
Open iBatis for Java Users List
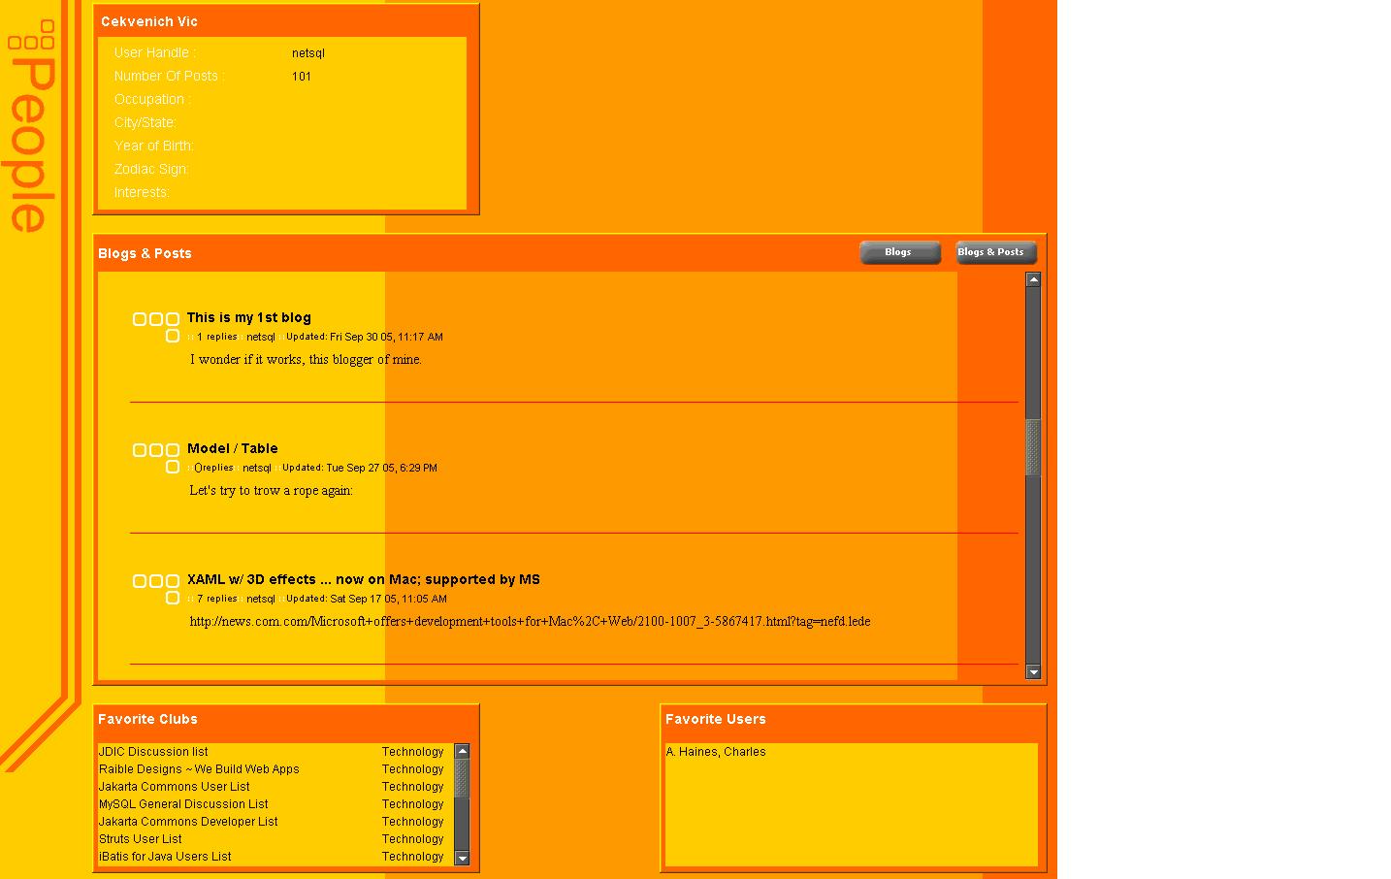coord(165,857)
